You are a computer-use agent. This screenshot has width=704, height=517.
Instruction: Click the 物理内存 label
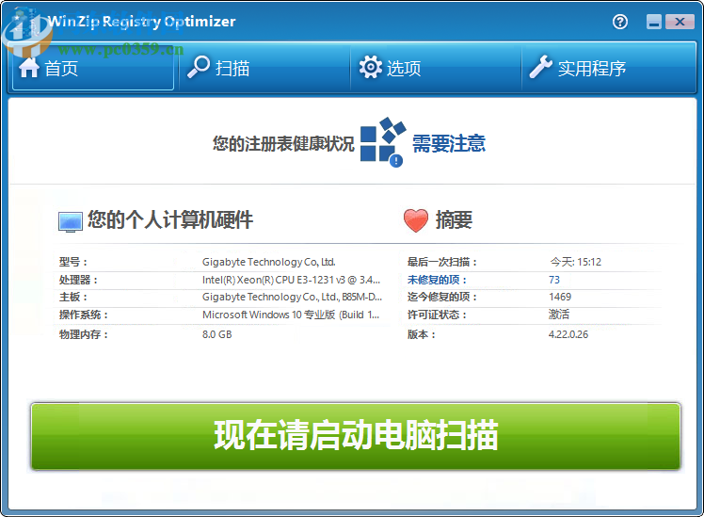pyautogui.click(x=84, y=334)
